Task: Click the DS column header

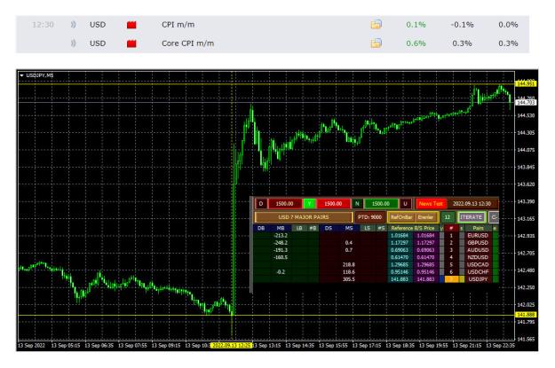Action: point(329,228)
